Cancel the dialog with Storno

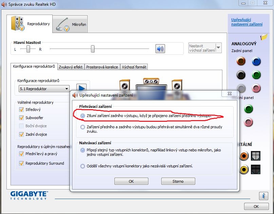click(178, 181)
